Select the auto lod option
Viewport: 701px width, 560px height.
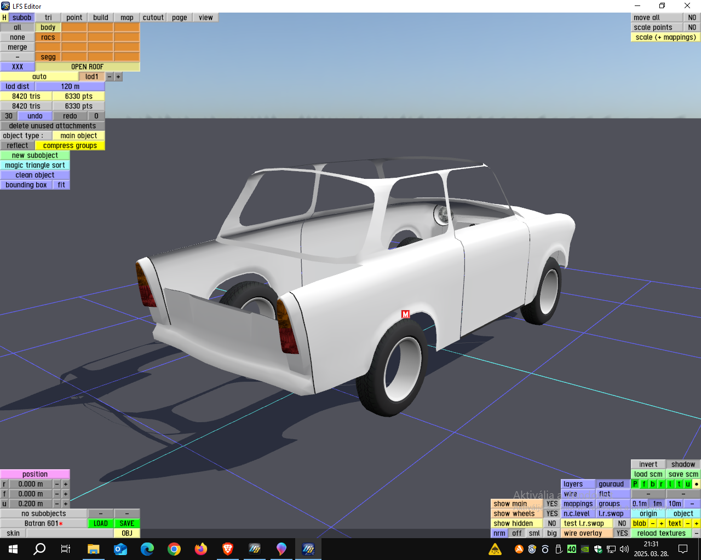39,77
